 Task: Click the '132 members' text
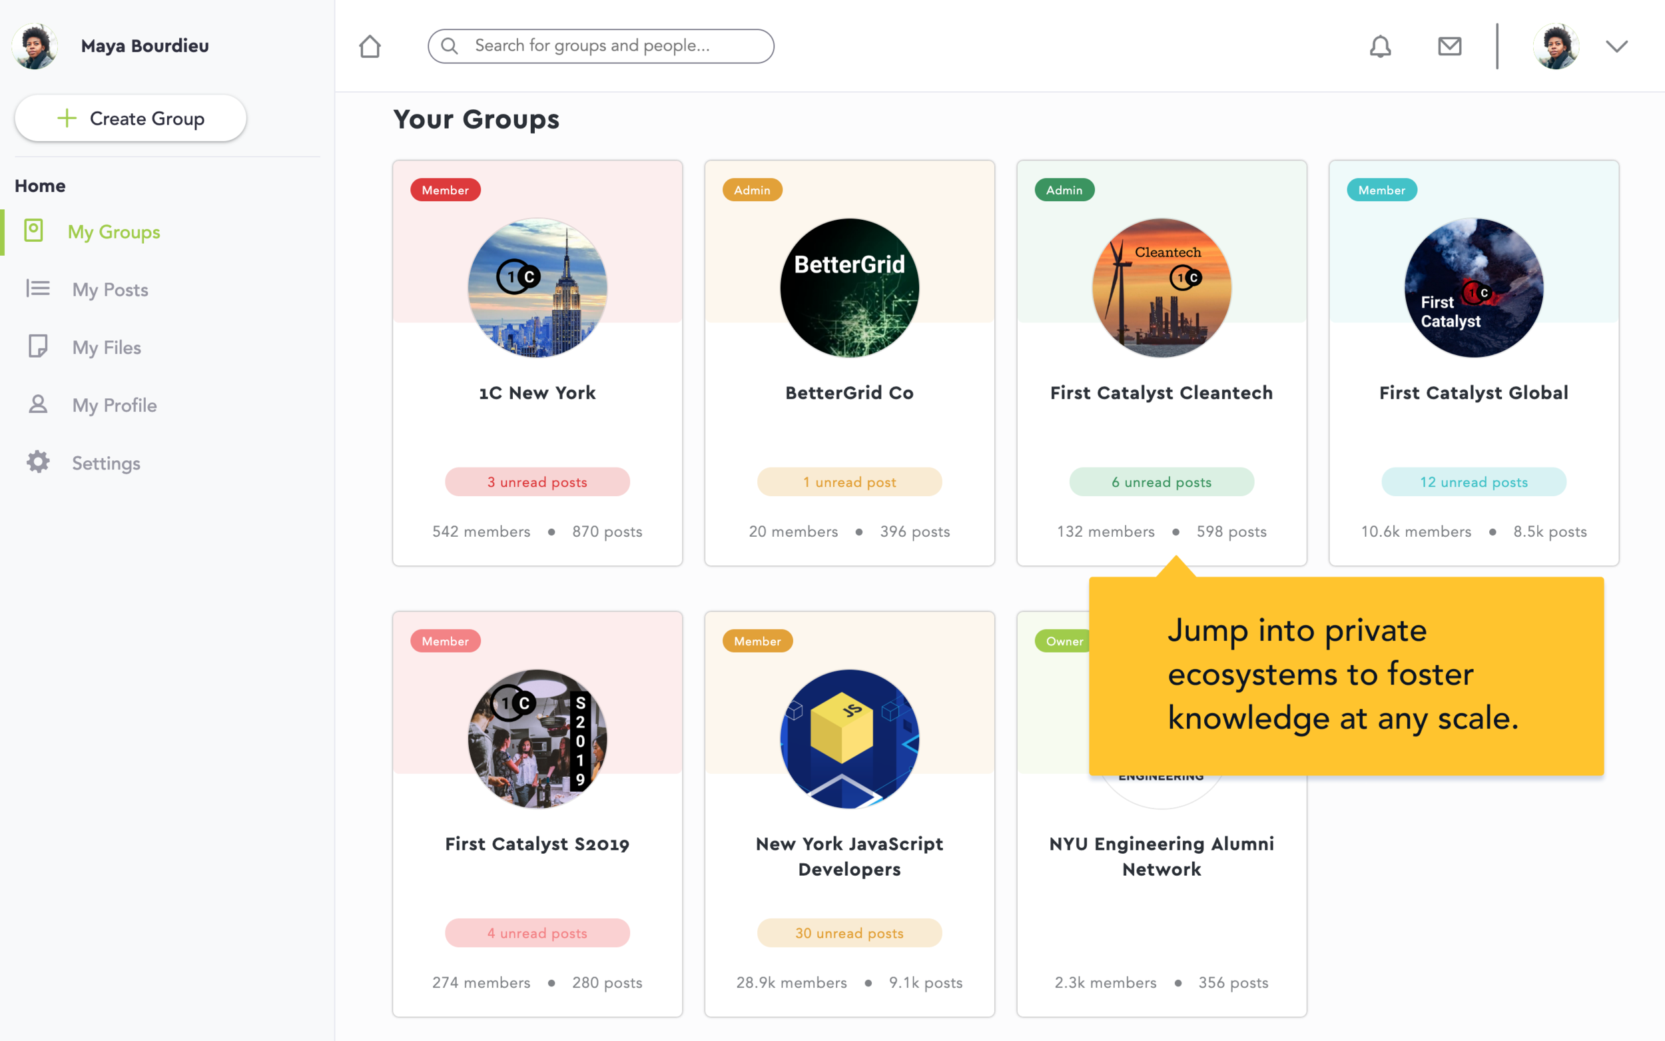pos(1106,531)
